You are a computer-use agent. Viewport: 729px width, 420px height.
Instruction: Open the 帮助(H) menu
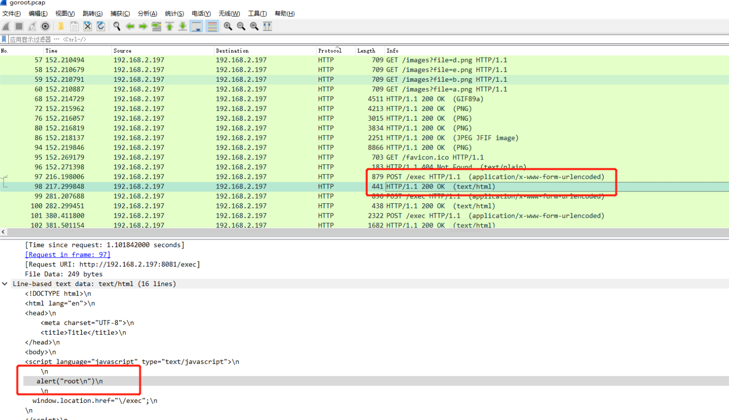[285, 14]
